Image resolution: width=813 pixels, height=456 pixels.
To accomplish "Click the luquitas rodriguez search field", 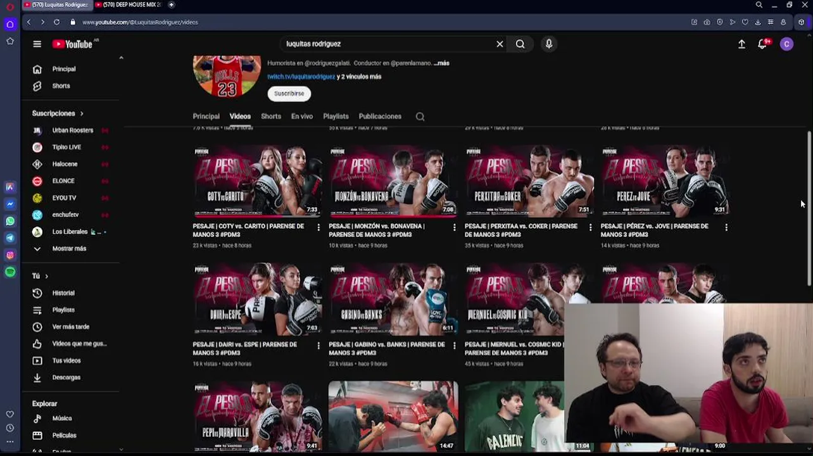I will [386, 44].
